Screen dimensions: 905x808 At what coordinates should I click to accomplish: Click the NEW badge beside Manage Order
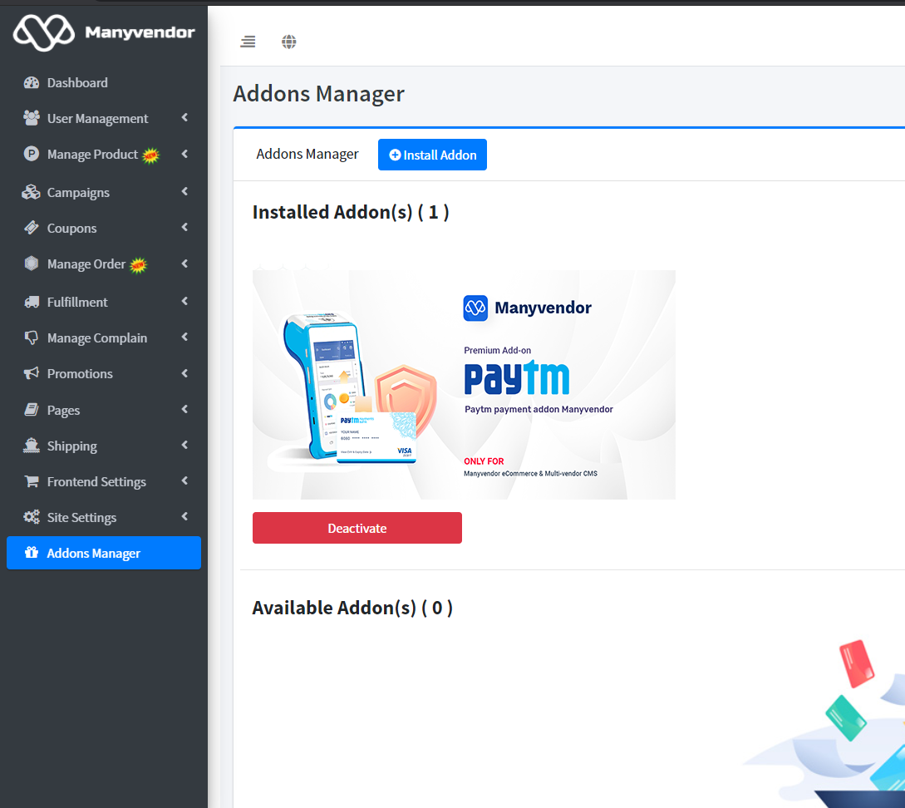pos(139,265)
